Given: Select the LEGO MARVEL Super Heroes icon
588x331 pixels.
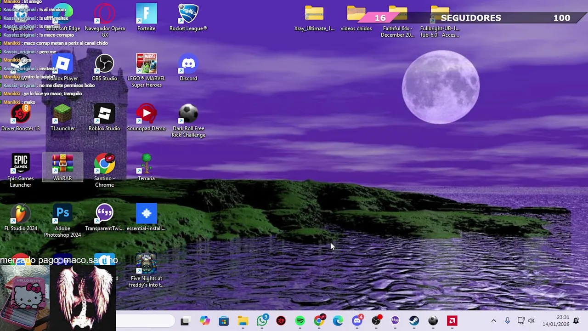Looking at the screenshot, I should tap(146, 71).
